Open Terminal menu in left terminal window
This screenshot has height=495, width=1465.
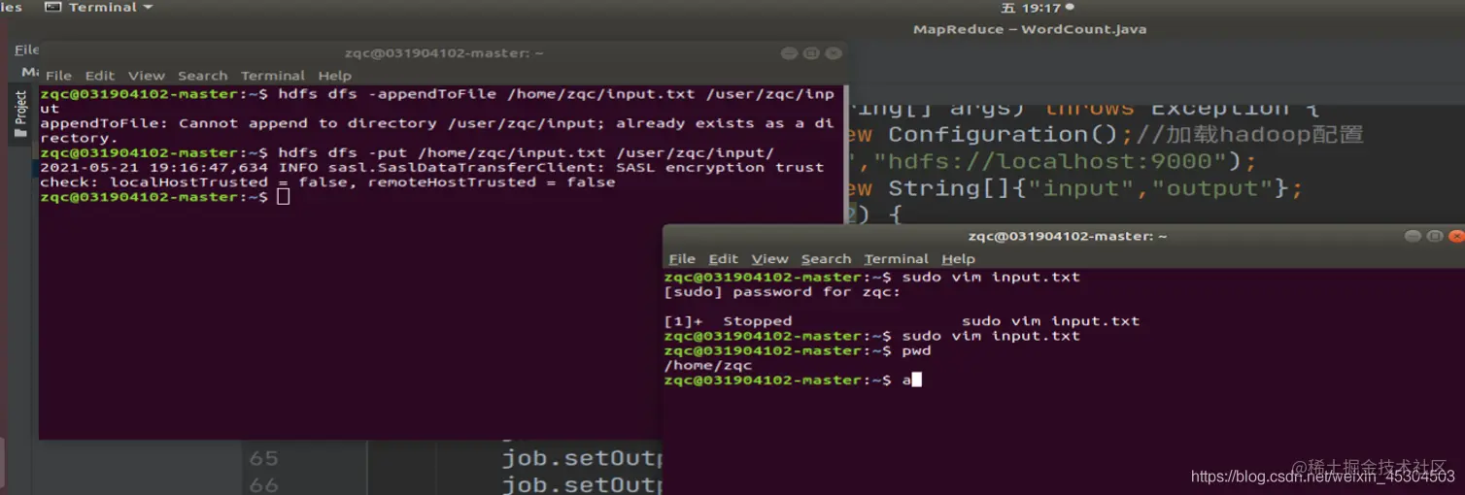click(x=273, y=76)
